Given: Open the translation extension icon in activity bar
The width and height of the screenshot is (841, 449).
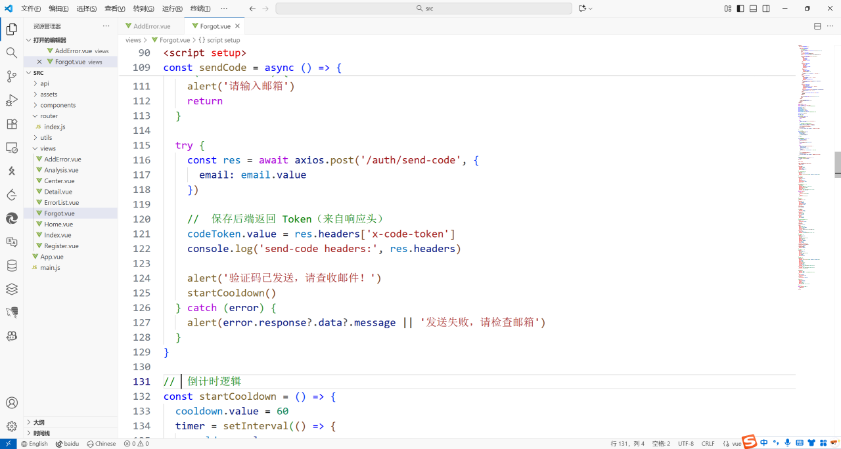Looking at the screenshot, I should tap(11, 242).
